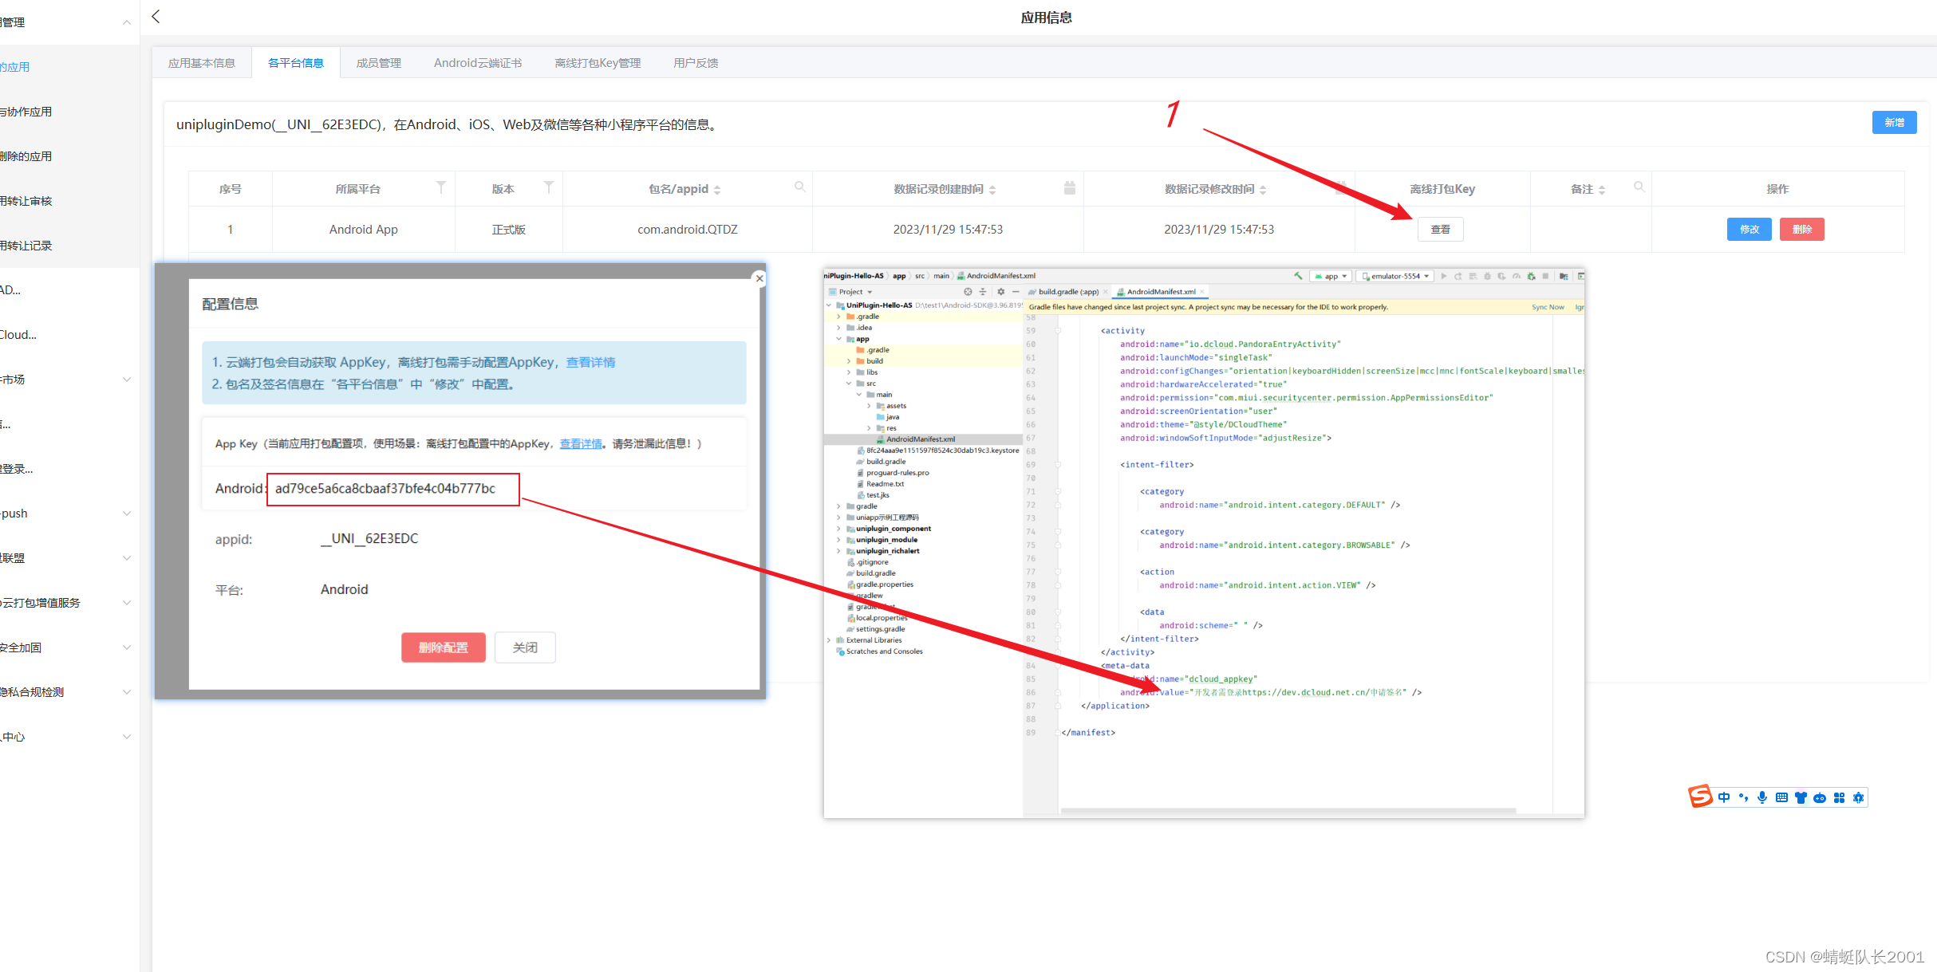This screenshot has width=1937, height=972.
Task: Click Sync Now in Gradle notification
Action: coord(1548,307)
